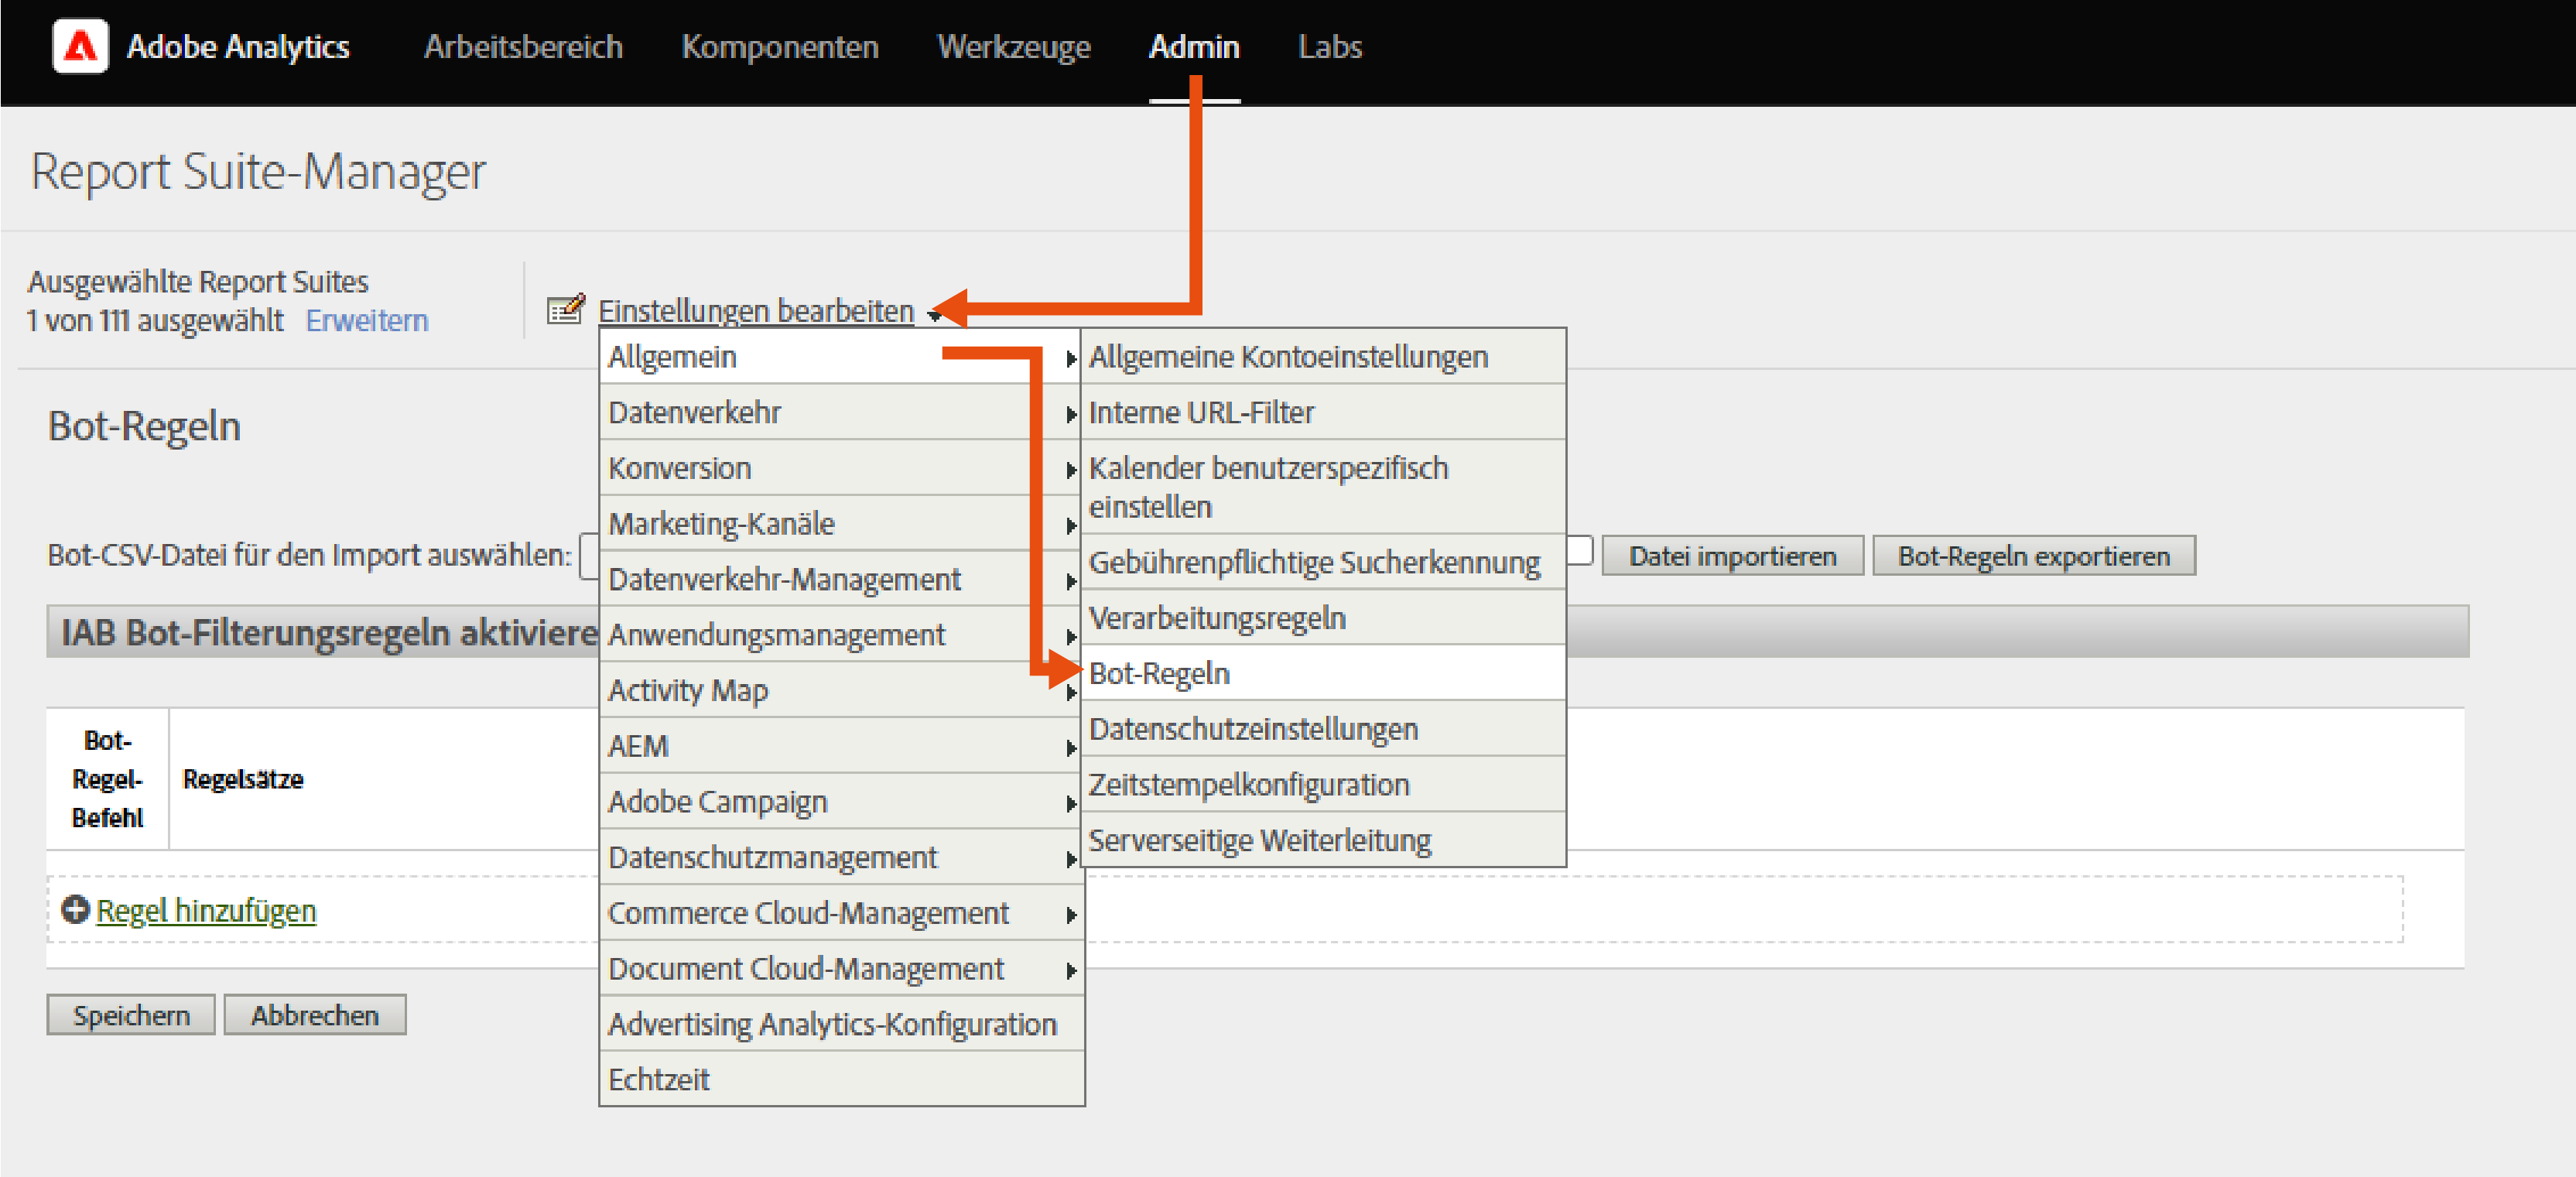Screen dimensions: 2576x1177
Task: Expand the Anwendungsmanagement submenu
Action: [x=841, y=634]
